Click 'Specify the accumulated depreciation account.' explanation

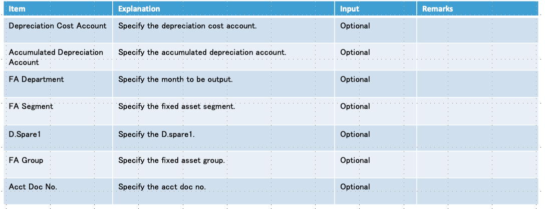[x=202, y=52]
